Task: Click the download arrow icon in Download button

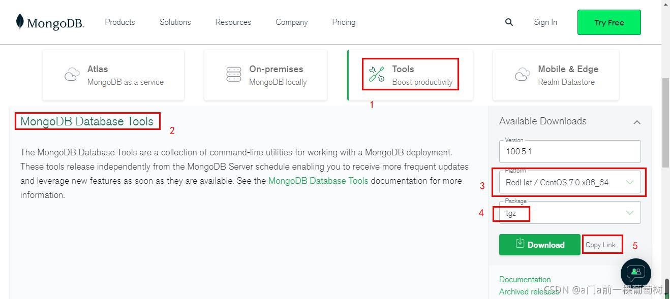Action: pos(520,243)
